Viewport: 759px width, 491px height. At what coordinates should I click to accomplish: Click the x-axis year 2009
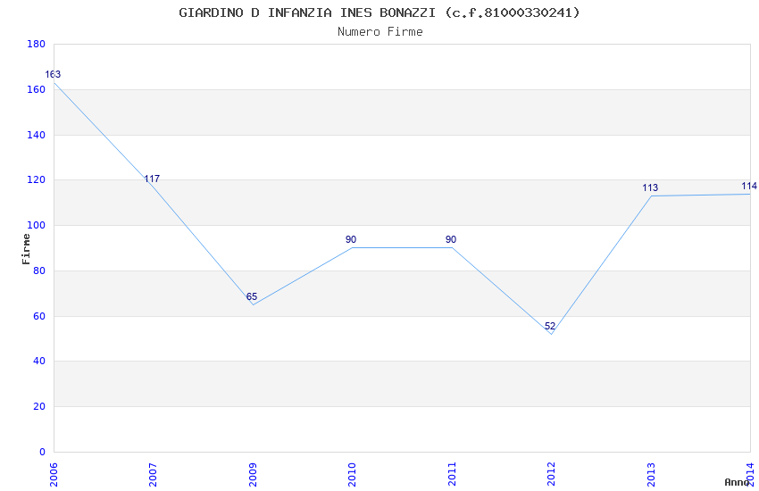[253, 474]
